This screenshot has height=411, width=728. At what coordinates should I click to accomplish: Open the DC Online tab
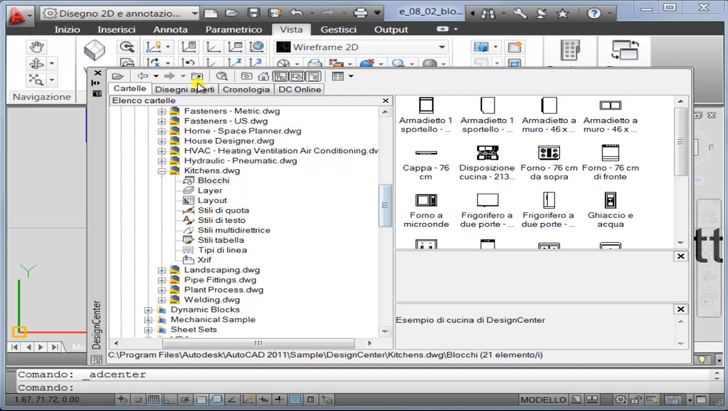coord(299,89)
